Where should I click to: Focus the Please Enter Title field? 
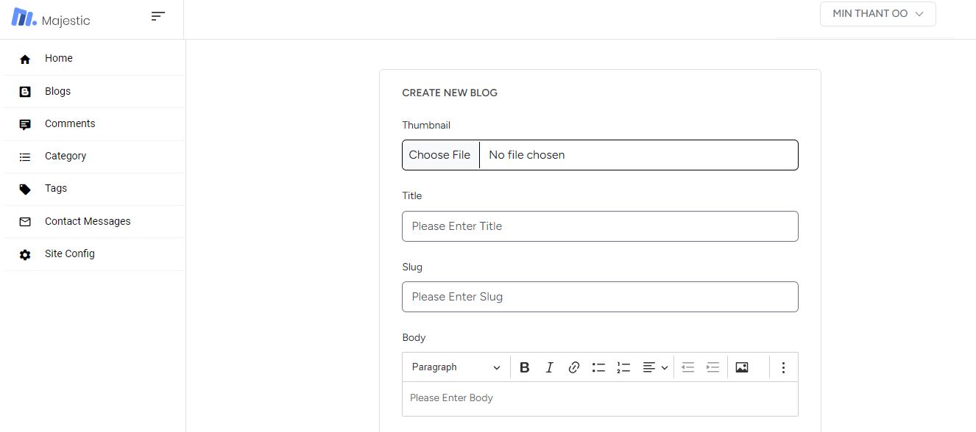[600, 226]
